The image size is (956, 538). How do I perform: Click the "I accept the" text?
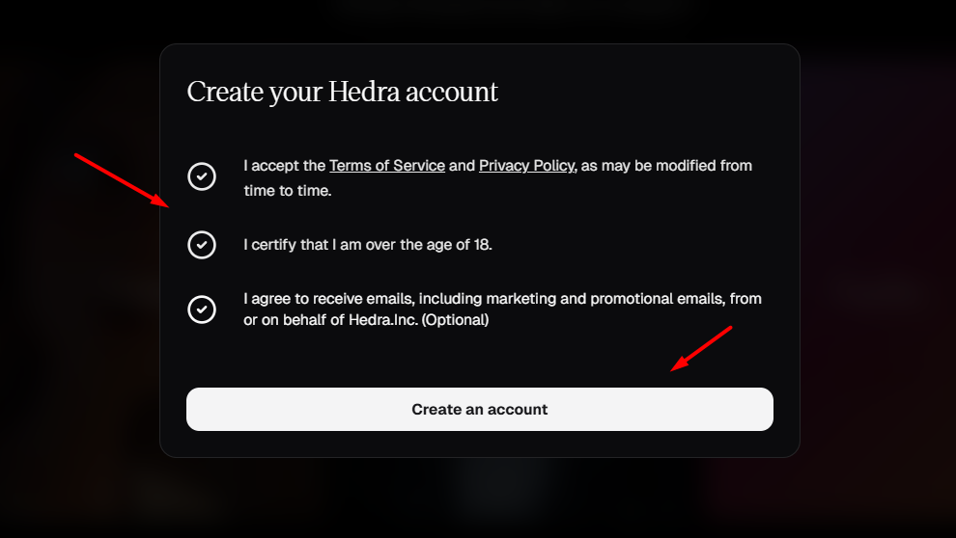(x=284, y=166)
